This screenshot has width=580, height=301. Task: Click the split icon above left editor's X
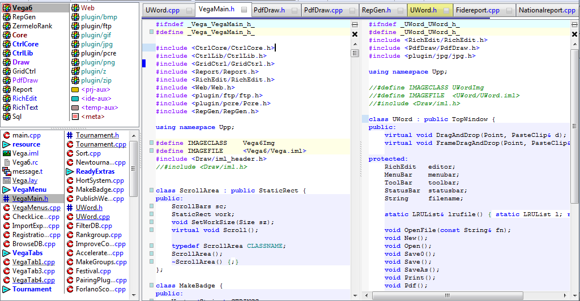click(x=355, y=24)
